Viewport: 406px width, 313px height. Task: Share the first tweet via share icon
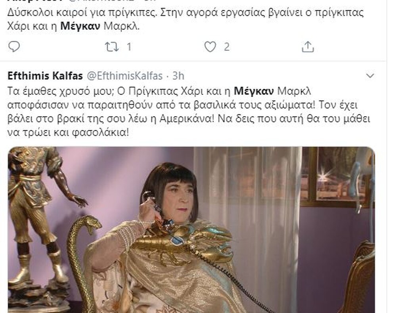tap(308, 47)
